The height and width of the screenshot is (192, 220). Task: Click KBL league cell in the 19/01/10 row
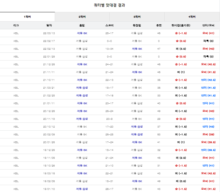pyautogui.click(x=16, y=189)
